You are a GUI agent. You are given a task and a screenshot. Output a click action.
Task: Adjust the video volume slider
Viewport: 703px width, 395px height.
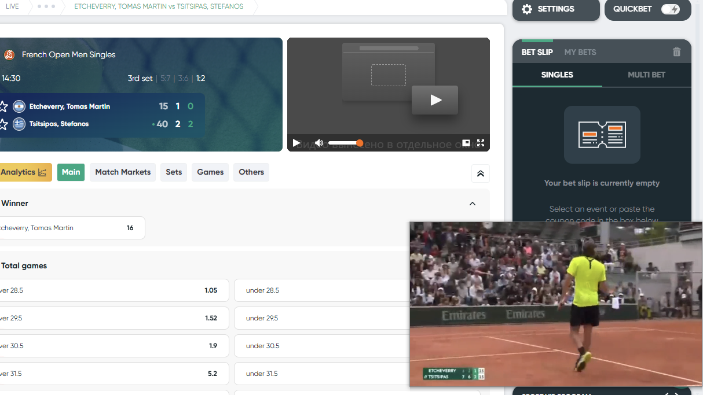pyautogui.click(x=345, y=143)
